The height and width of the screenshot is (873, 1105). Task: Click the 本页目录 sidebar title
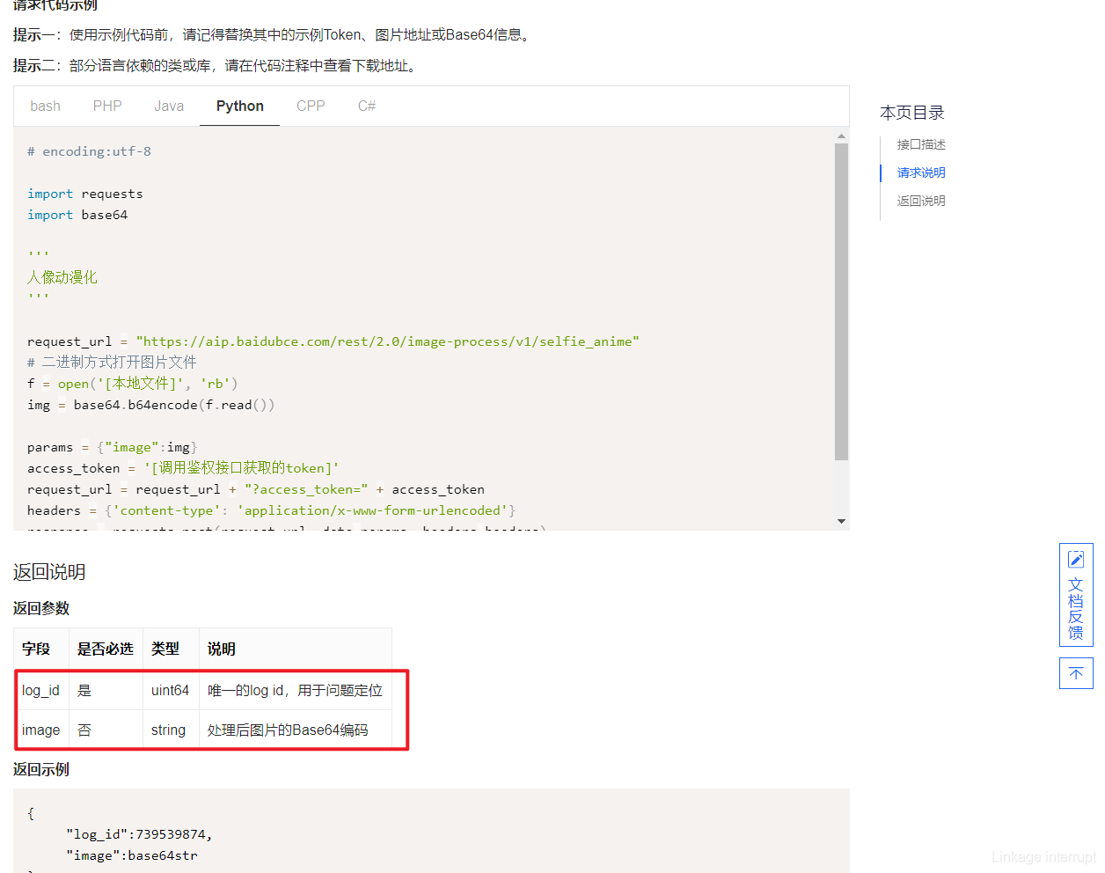pyautogui.click(x=912, y=113)
